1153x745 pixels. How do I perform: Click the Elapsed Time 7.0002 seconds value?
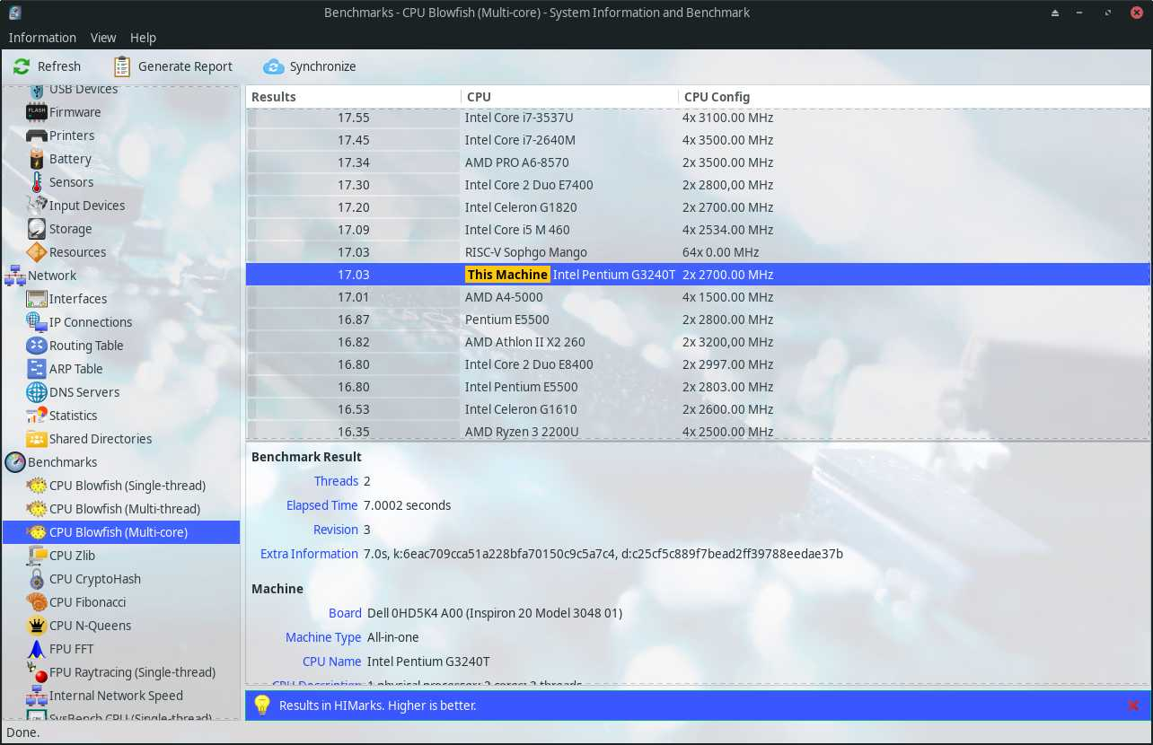pos(408,505)
